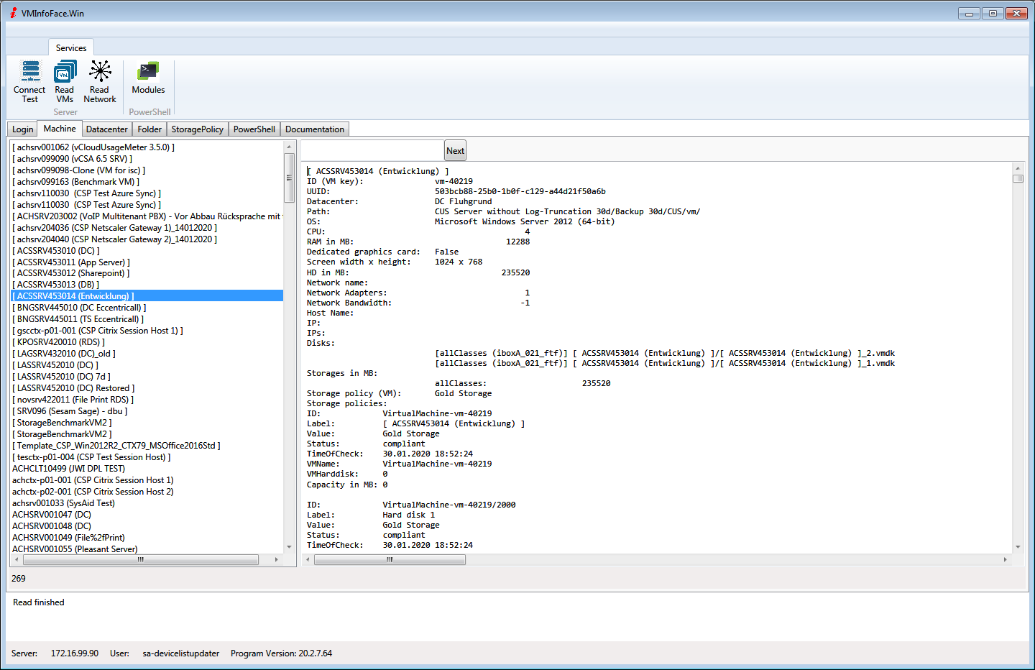Click machine list scrollbar up arrow
The height and width of the screenshot is (670, 1035).
(x=290, y=147)
